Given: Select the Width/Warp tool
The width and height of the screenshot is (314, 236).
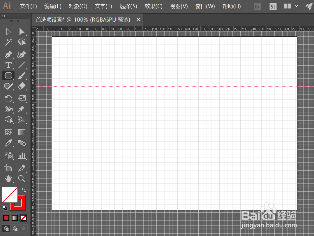Looking at the screenshot, I should click(x=8, y=109).
